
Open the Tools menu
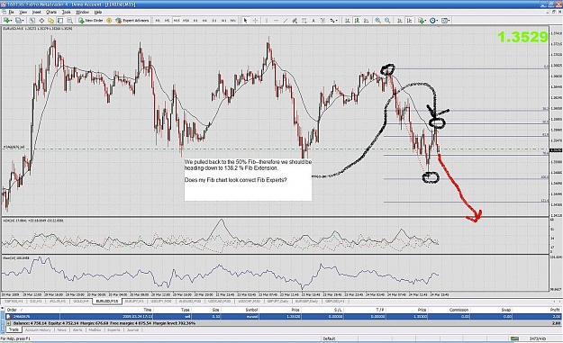coord(66,12)
